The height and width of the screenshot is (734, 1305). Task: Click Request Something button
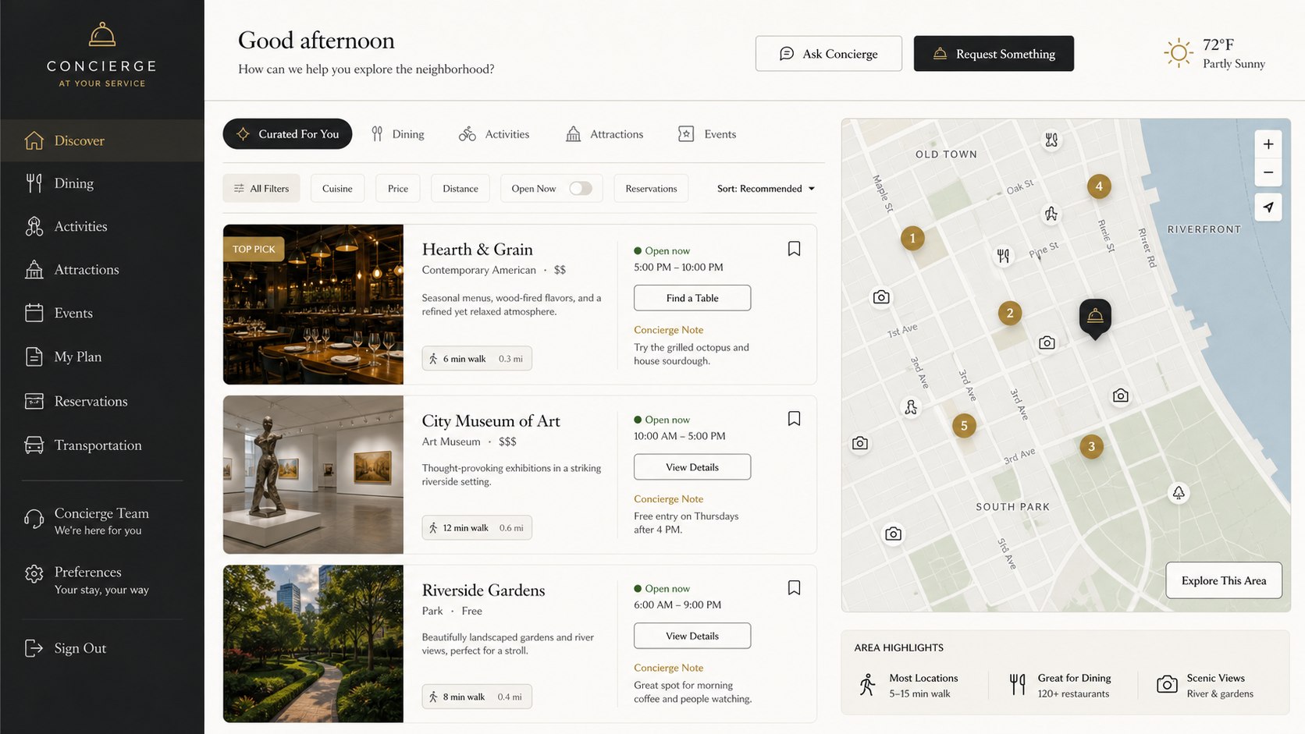(x=994, y=54)
